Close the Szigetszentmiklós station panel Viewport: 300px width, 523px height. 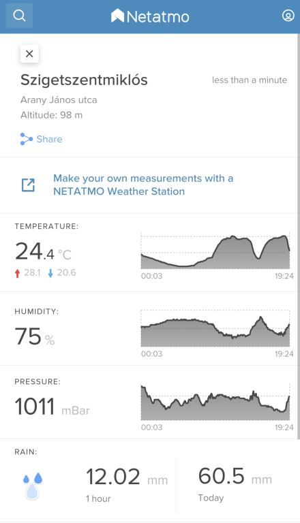click(29, 54)
